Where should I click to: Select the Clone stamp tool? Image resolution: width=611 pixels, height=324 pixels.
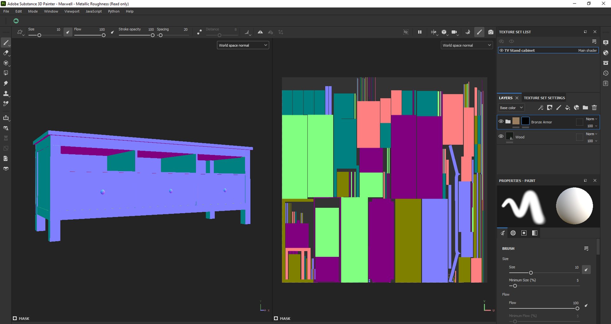coord(6,94)
